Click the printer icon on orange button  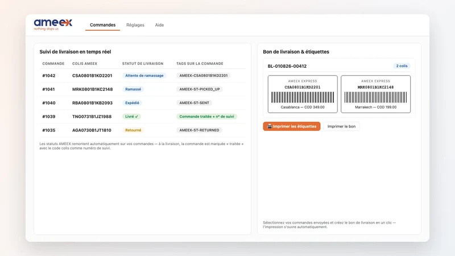point(269,126)
